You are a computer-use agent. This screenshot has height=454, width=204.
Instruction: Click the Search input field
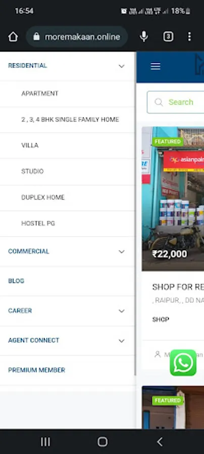click(x=176, y=102)
